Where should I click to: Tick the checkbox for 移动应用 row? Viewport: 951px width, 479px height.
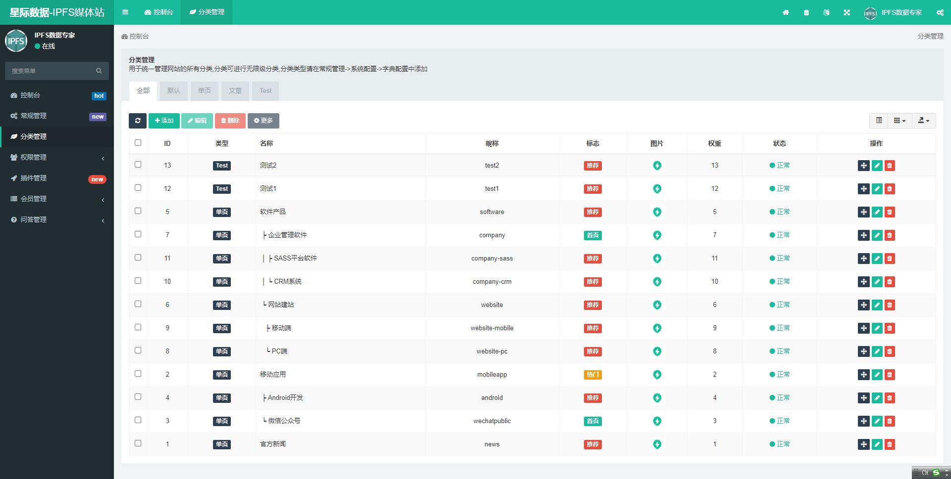tap(138, 374)
